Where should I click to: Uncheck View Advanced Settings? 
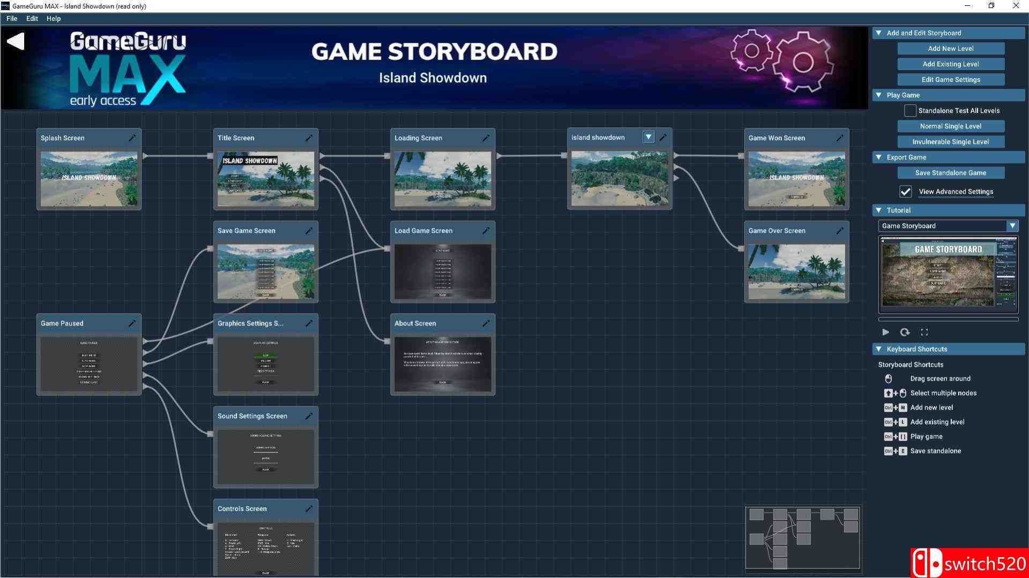[x=906, y=192]
